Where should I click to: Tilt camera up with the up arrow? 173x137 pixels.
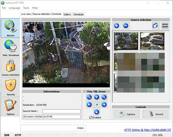click(x=97, y=97)
